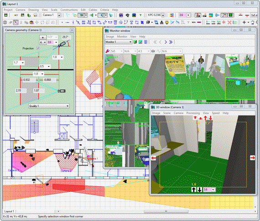The image size is (260, 221).
Task: Expand the Camera 1 selector dropdown
Action: tap(59, 15)
